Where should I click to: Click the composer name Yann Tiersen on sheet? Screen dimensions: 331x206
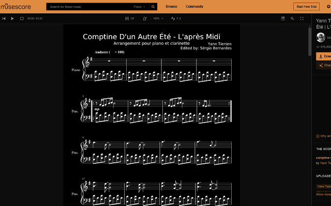219,44
